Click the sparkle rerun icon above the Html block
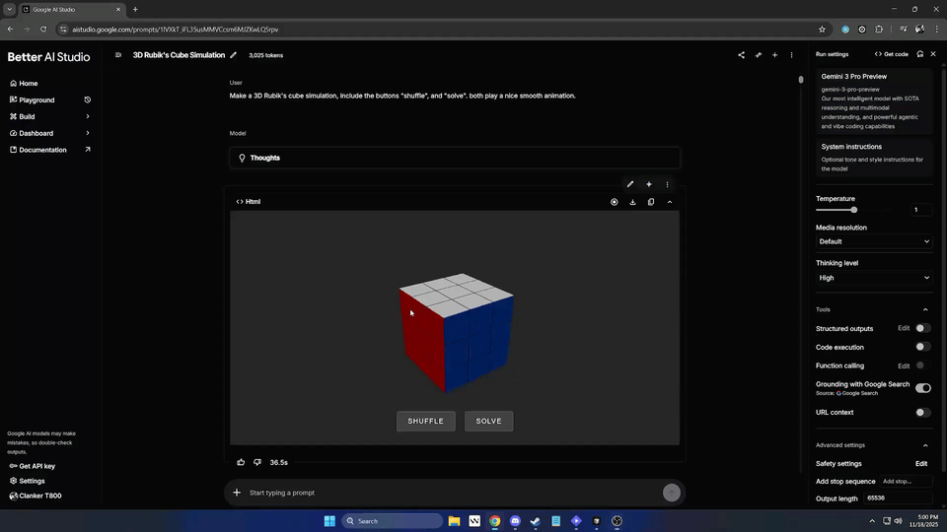 [x=649, y=184]
